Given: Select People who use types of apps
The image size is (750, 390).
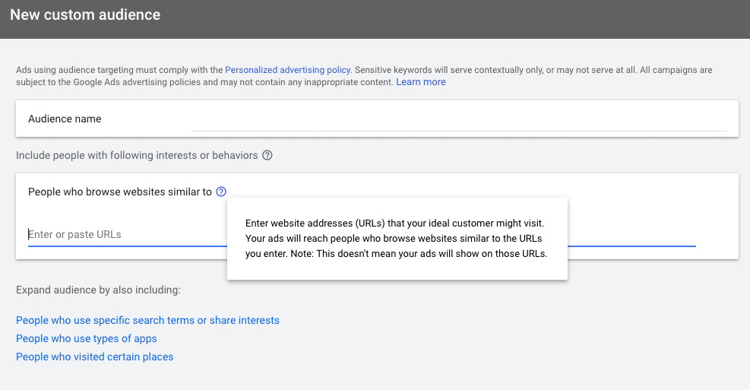Looking at the screenshot, I should 87,339.
